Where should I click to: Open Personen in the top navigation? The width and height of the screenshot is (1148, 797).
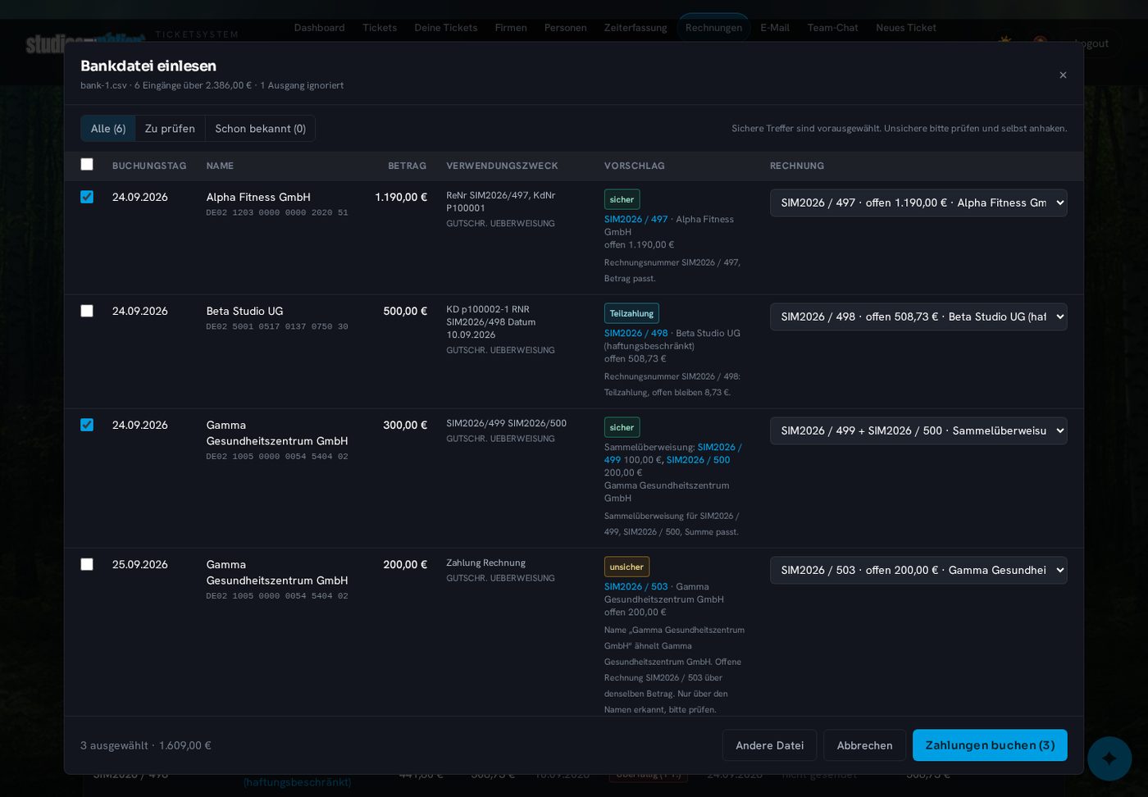coord(565,28)
